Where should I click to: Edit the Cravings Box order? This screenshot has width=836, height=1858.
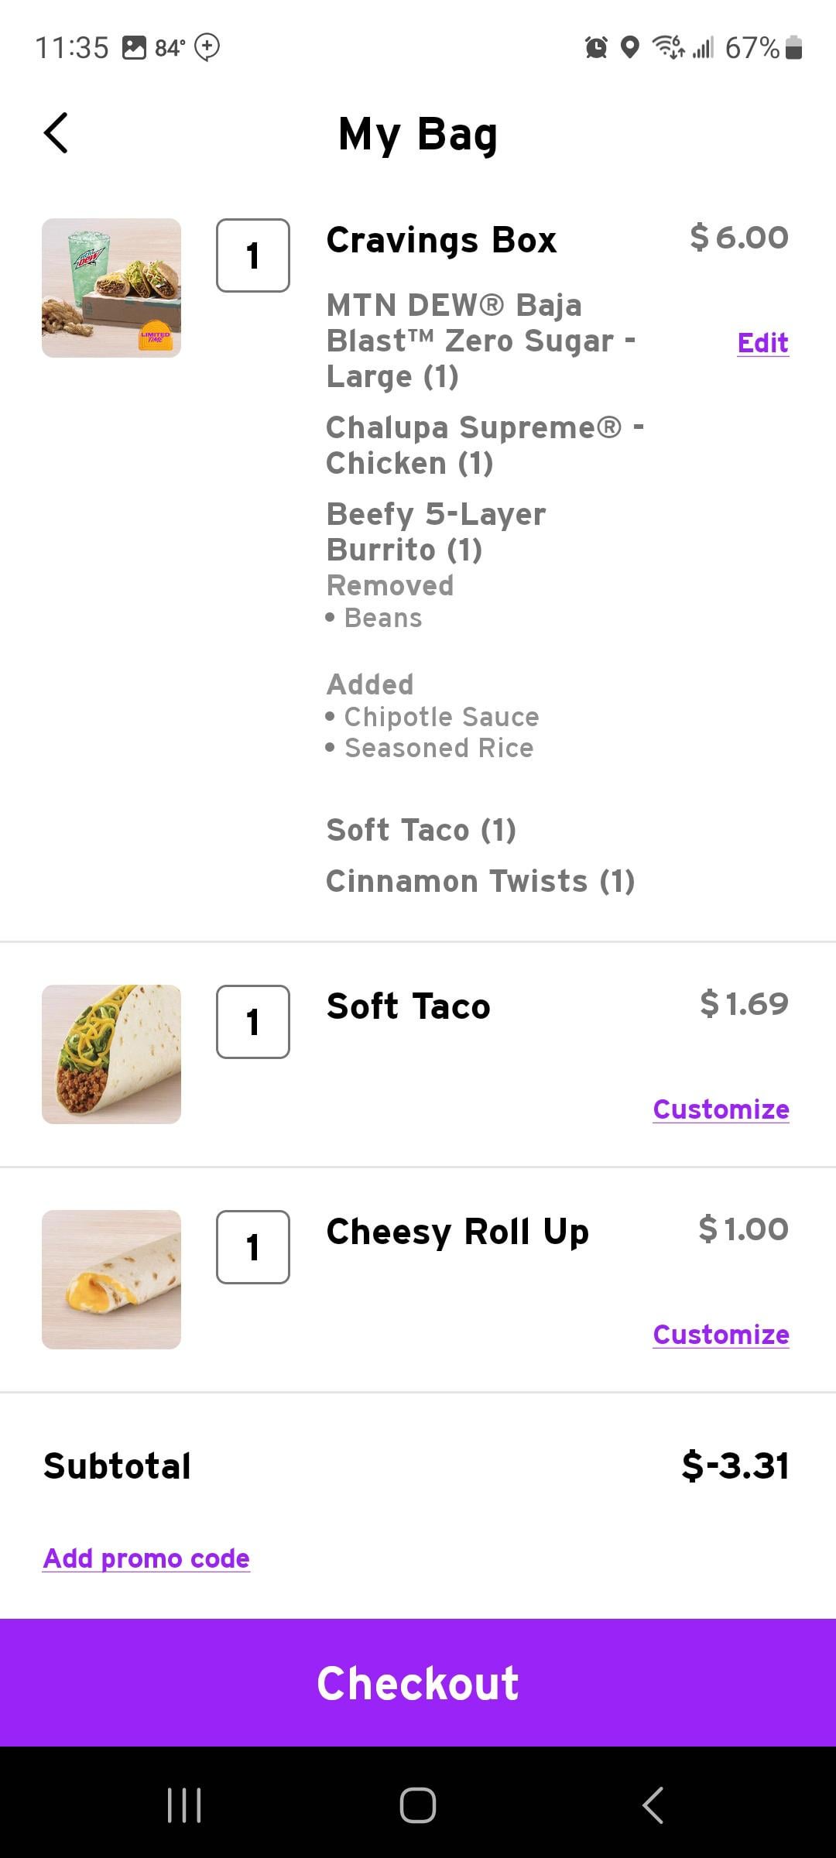[x=763, y=342]
